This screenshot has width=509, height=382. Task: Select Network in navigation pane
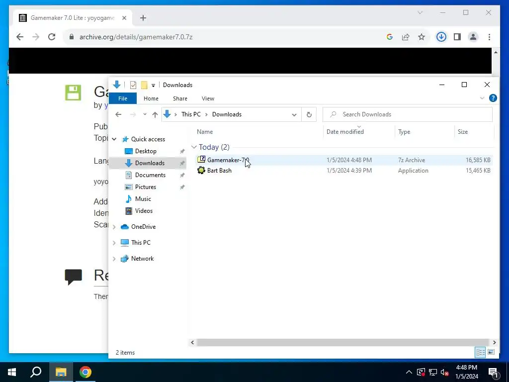coord(142,259)
